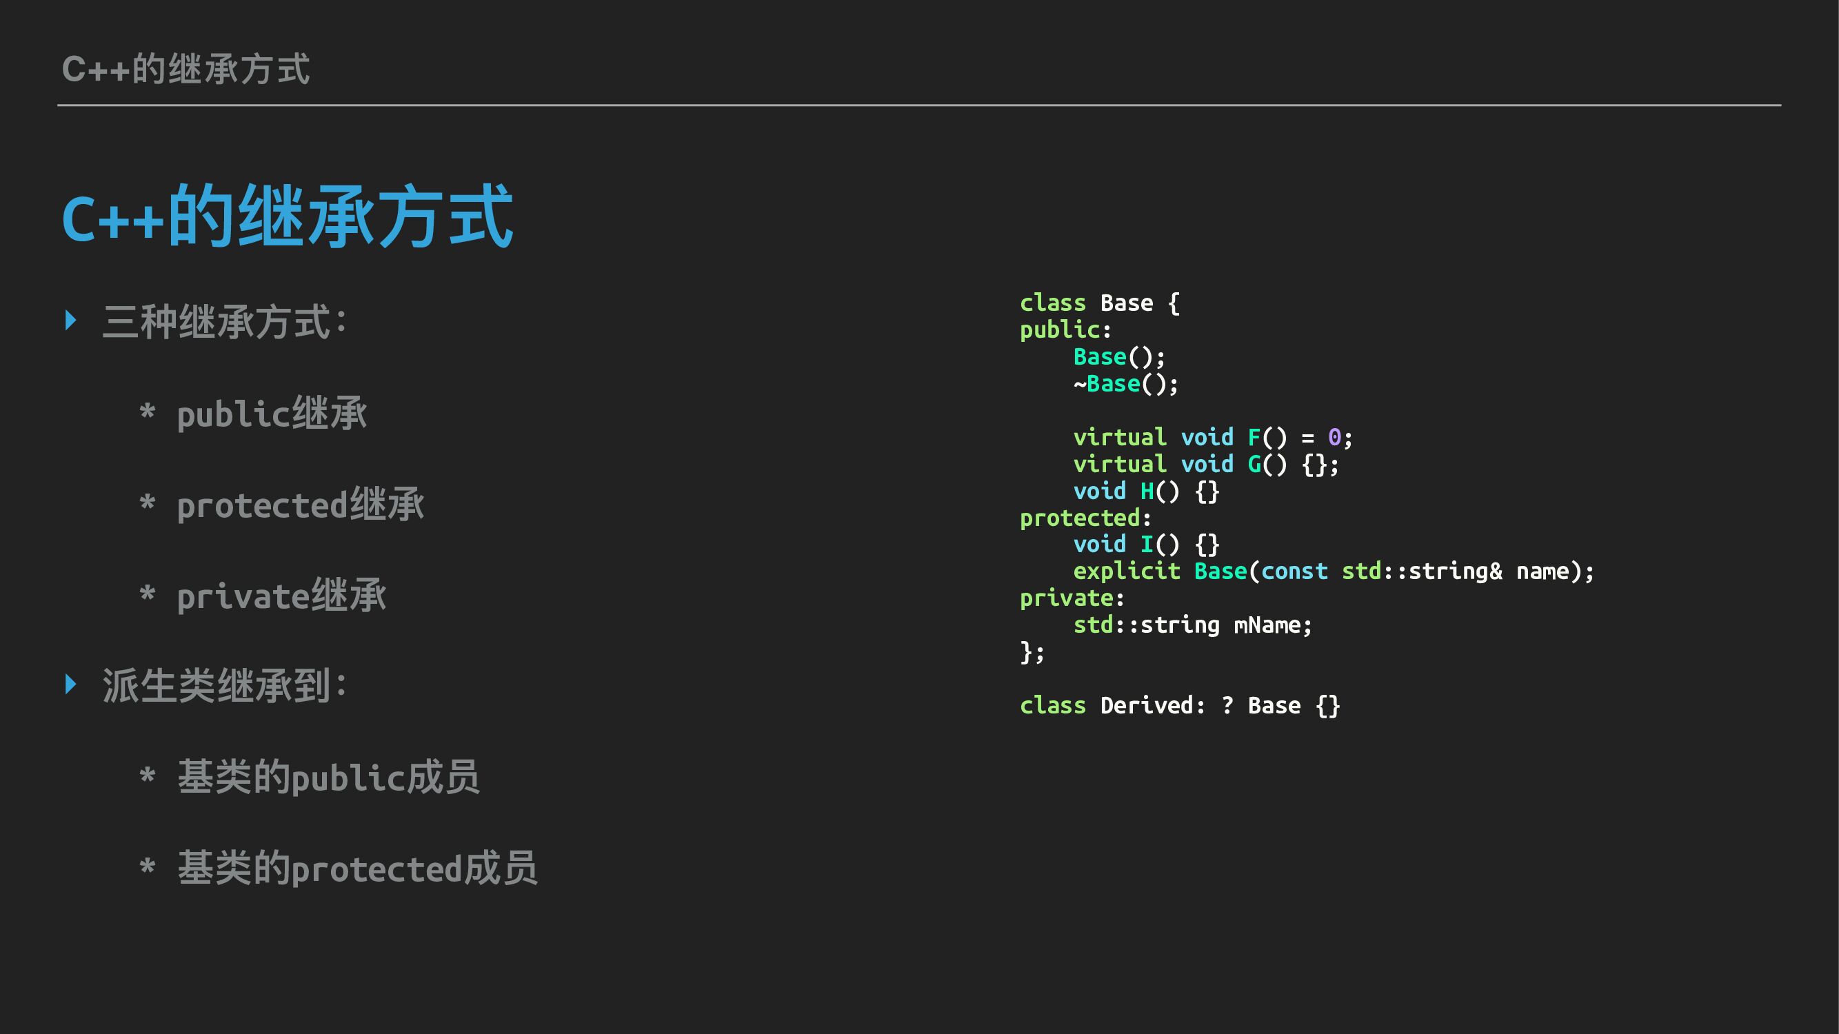Click the blue triangle bullet before 派生类继承到

click(x=70, y=684)
